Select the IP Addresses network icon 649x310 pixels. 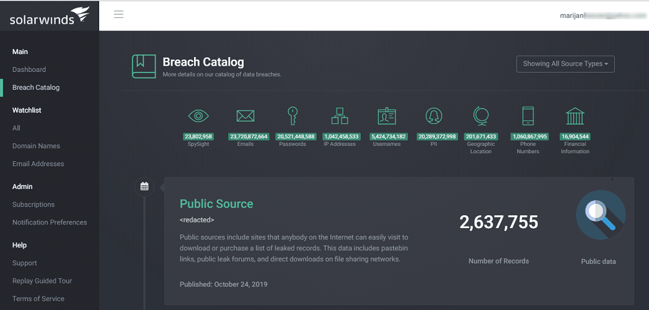click(x=340, y=116)
